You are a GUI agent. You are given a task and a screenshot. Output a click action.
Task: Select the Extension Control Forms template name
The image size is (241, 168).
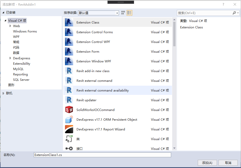tap(95, 32)
